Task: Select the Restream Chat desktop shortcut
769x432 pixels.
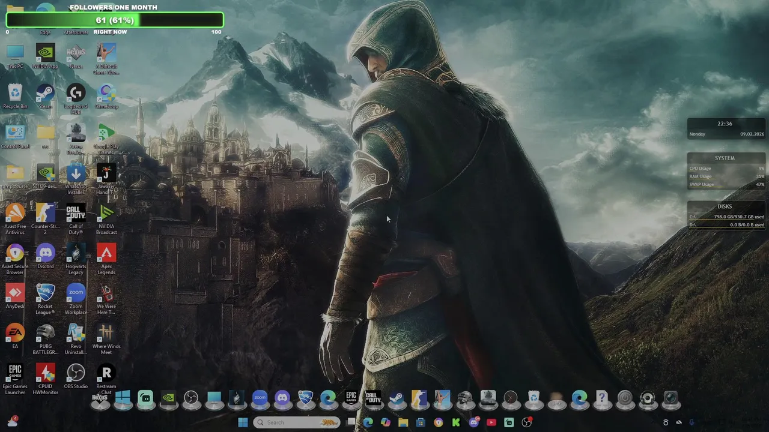Action: pos(106,380)
